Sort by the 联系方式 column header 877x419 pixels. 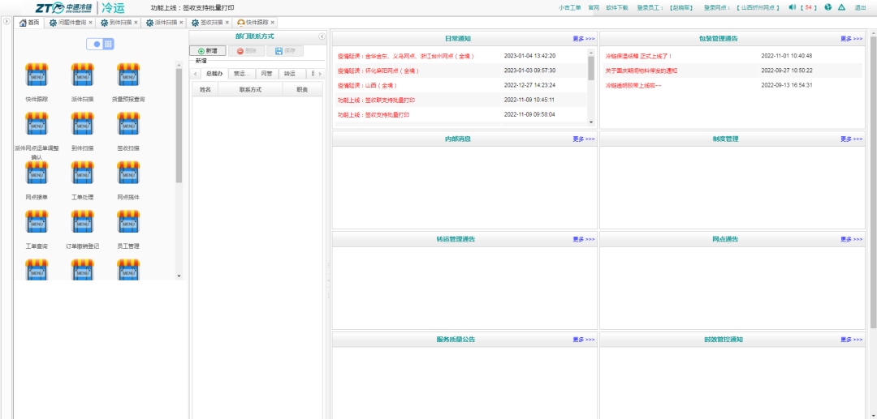[x=250, y=89]
